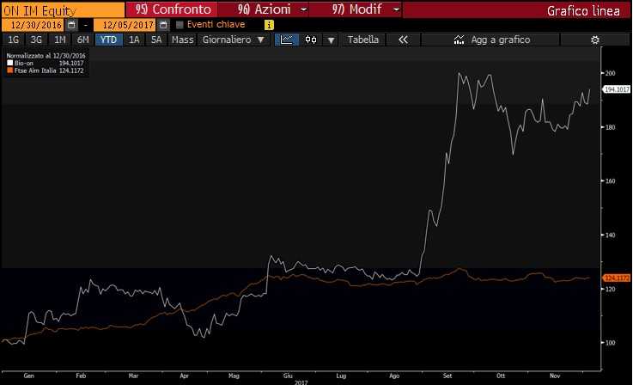This screenshot has height=385, width=633.
Task: Click the orange Ftse Aim Italia legend swatch
Action: [x=10, y=70]
